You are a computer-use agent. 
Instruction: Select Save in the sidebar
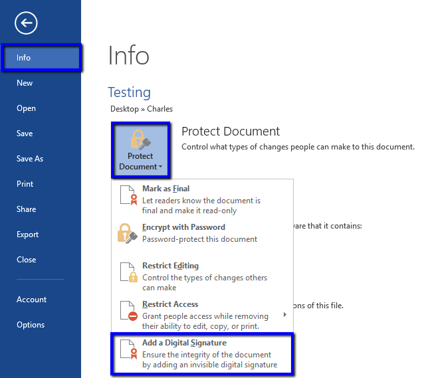(25, 134)
